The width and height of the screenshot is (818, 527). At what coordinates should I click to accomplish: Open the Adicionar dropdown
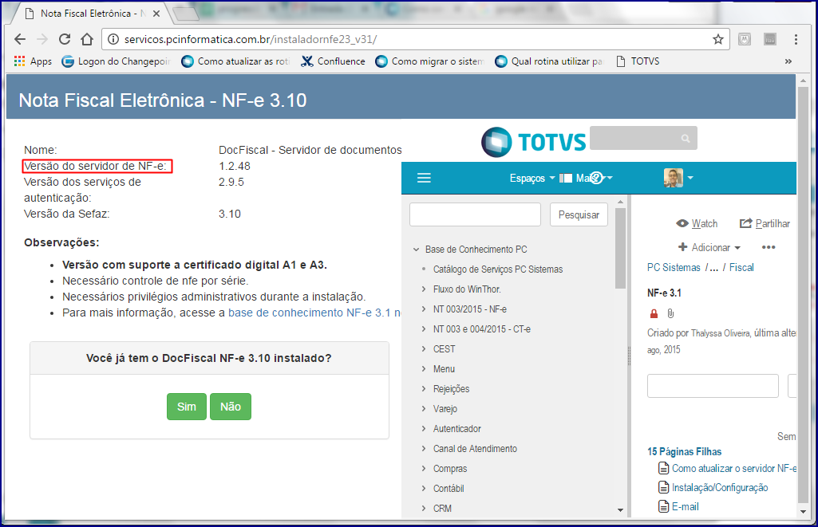[x=709, y=248]
